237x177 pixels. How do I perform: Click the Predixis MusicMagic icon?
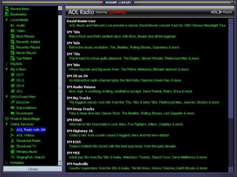coord(7,119)
